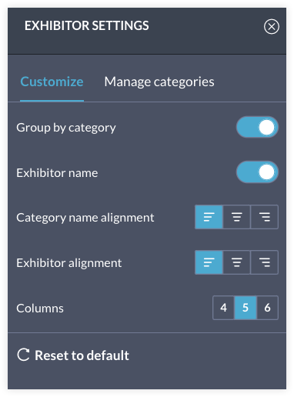Disable the Exhibitor name switch
The width and height of the screenshot is (294, 397).
pos(257,172)
